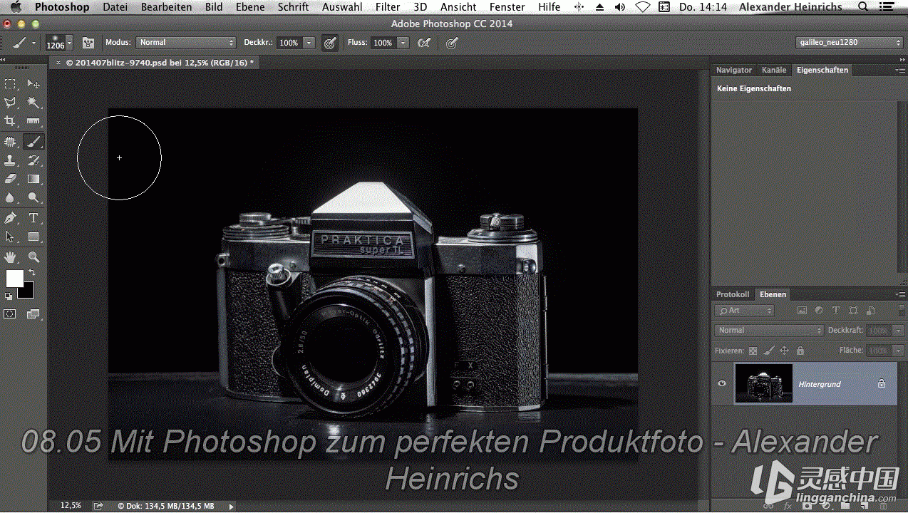This screenshot has height=513, width=908.
Task: Open the Filter menu
Action: coord(388,7)
